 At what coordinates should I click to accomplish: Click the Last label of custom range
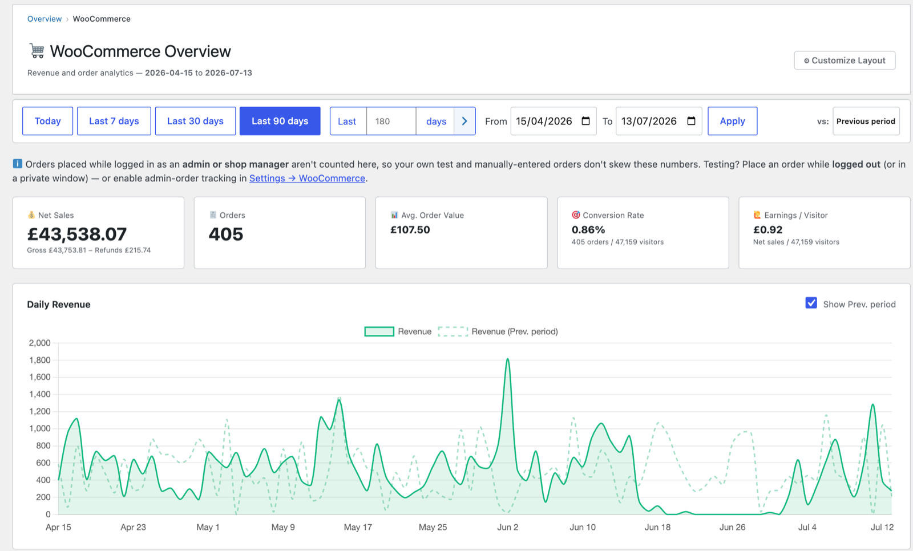[x=347, y=121]
